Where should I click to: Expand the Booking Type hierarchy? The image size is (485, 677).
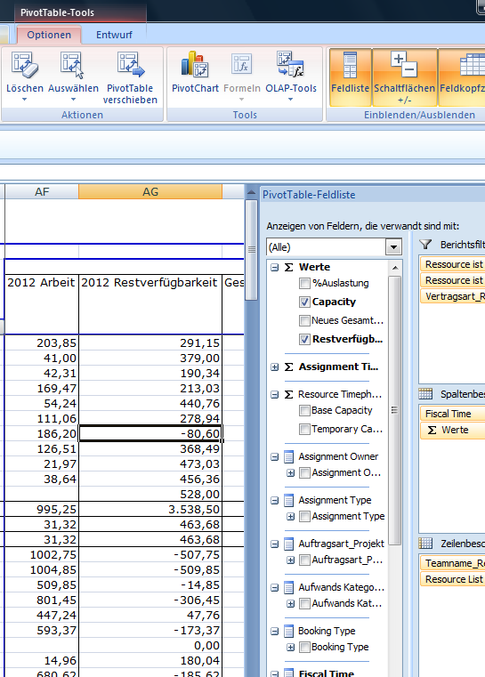[x=291, y=648]
